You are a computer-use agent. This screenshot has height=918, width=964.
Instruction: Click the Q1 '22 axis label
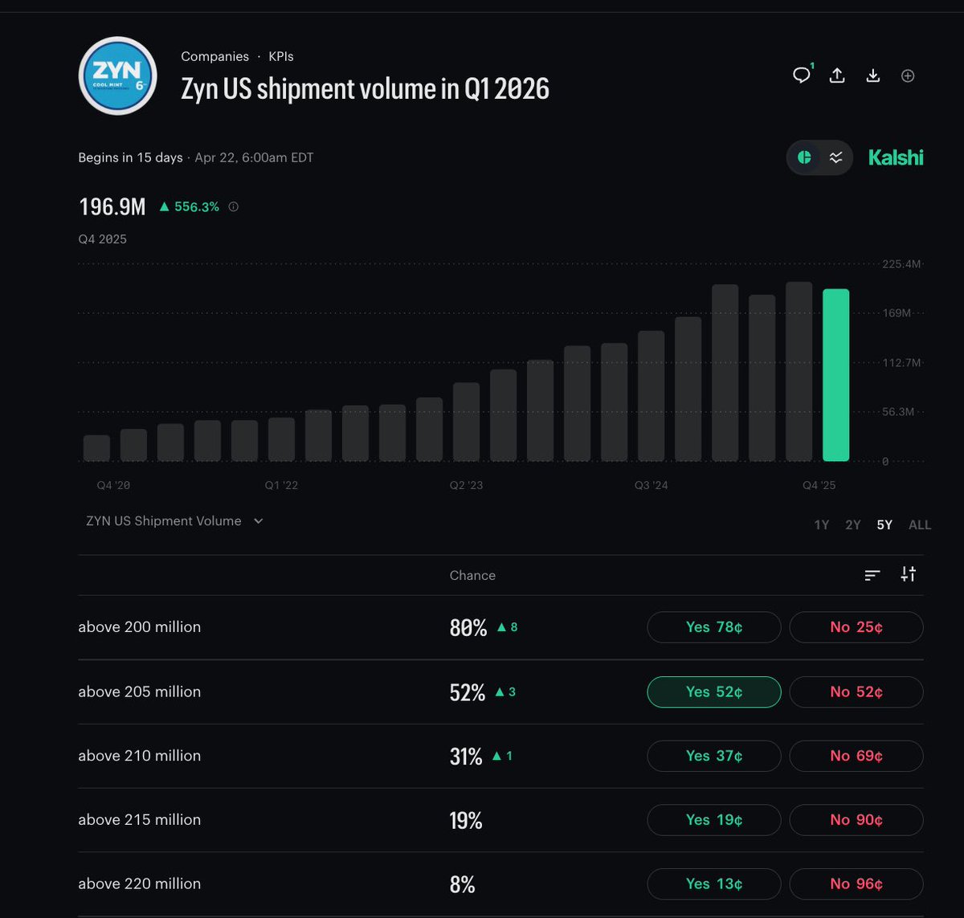[281, 486]
